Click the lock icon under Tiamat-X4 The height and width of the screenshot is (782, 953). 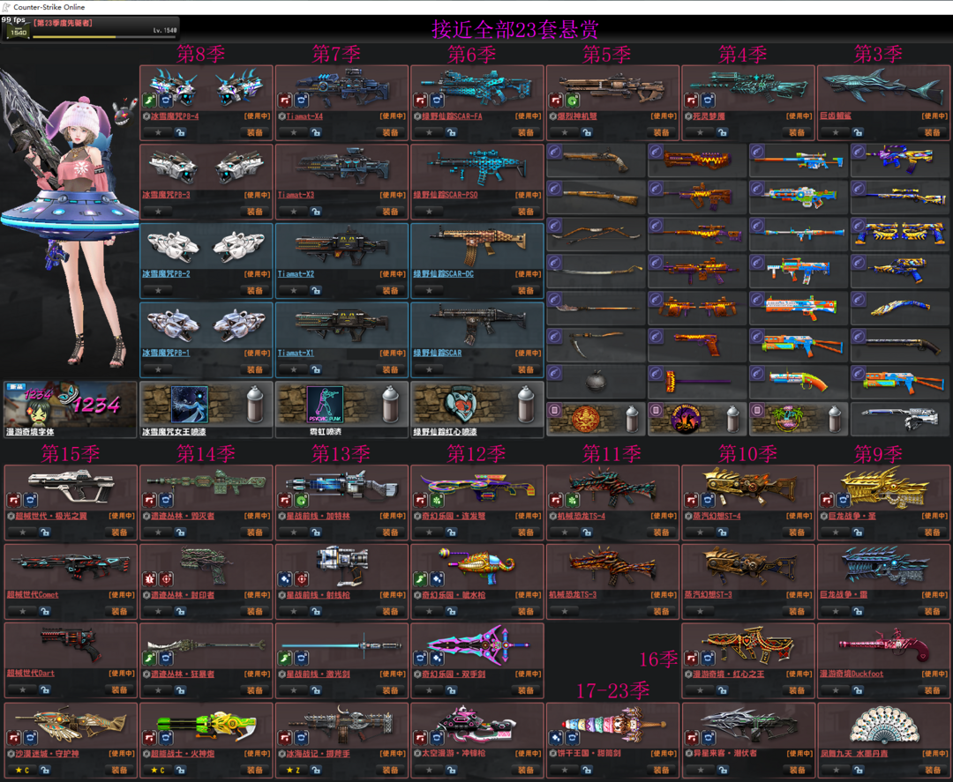click(316, 133)
